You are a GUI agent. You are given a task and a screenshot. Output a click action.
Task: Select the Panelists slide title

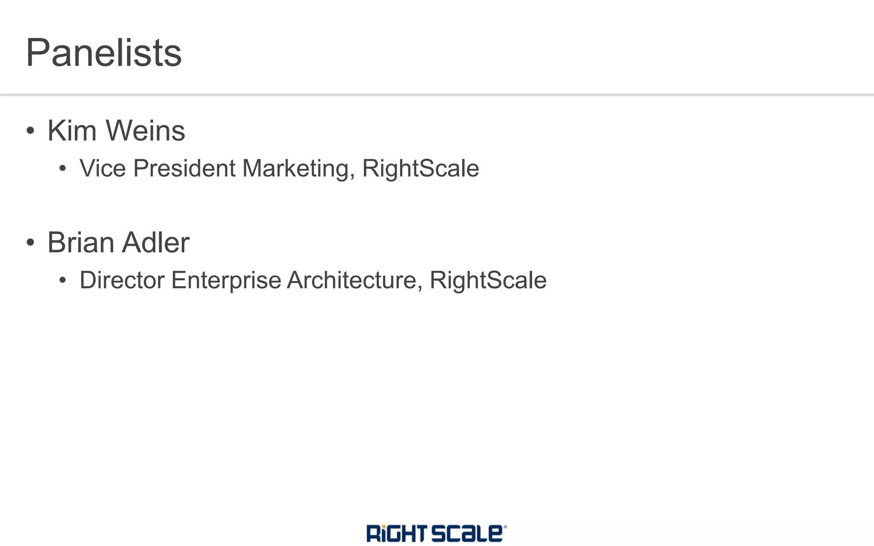[x=104, y=53]
